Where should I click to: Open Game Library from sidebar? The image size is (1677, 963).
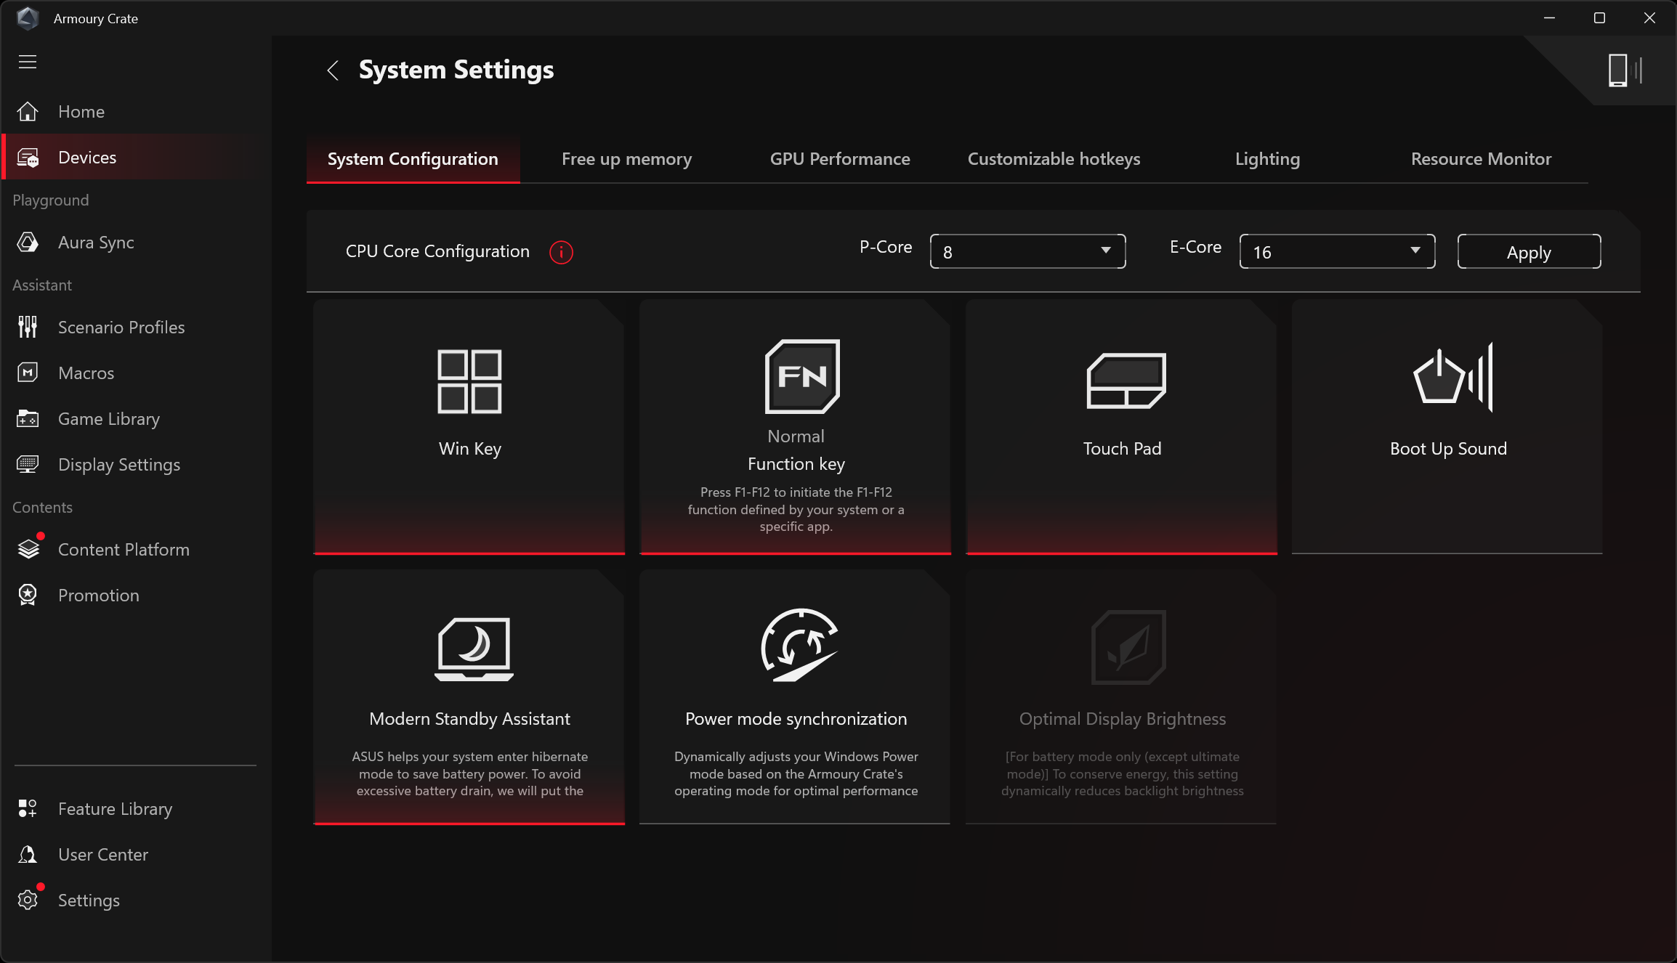[x=108, y=419]
